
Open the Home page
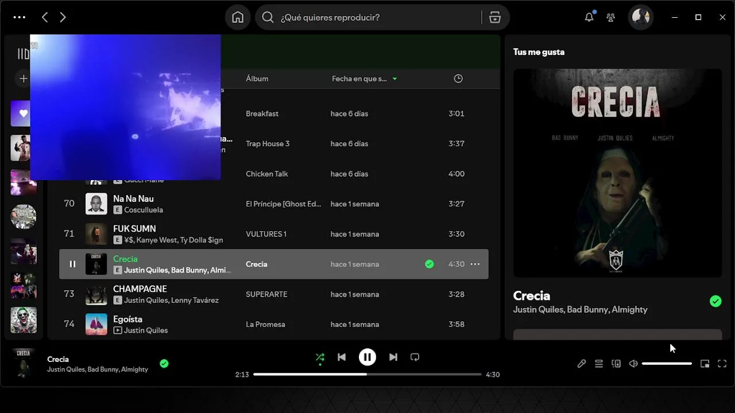coord(238,17)
